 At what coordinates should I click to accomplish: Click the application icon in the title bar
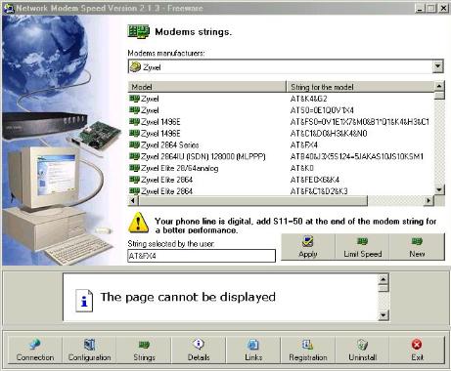[x=9, y=8]
